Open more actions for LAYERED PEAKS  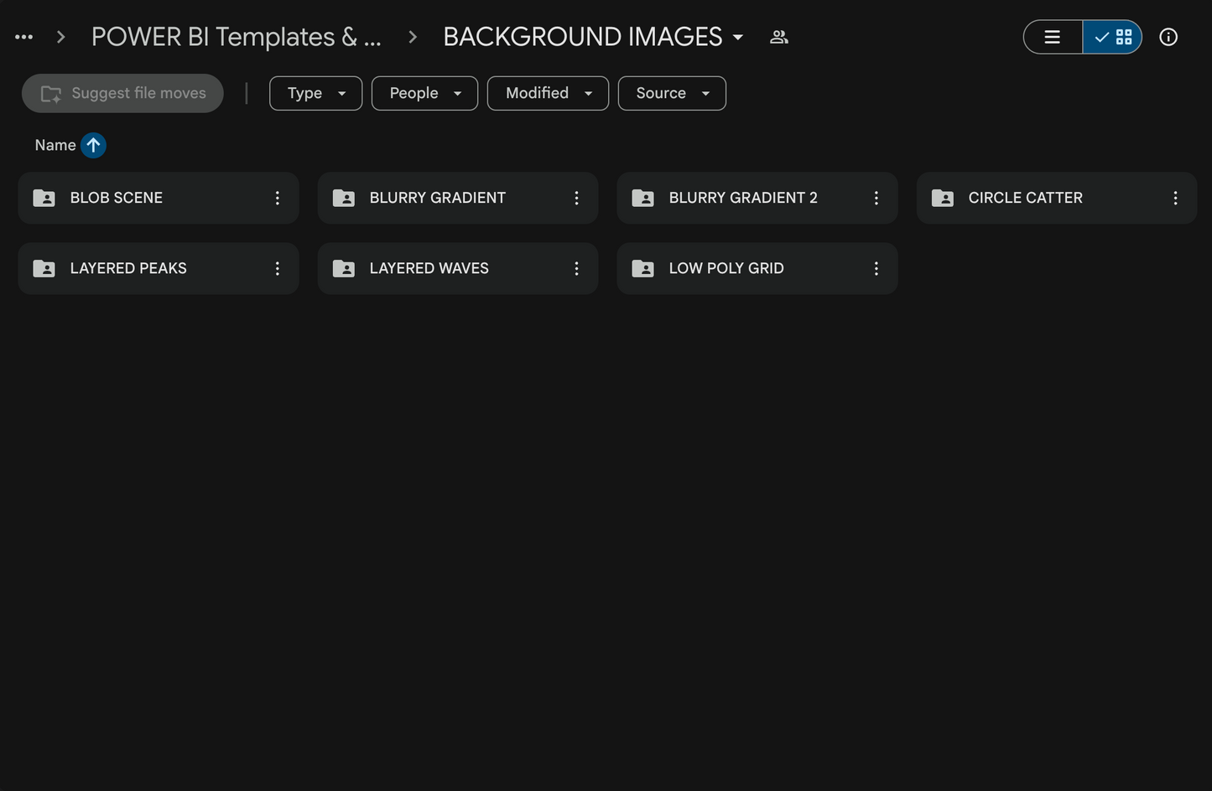(278, 268)
